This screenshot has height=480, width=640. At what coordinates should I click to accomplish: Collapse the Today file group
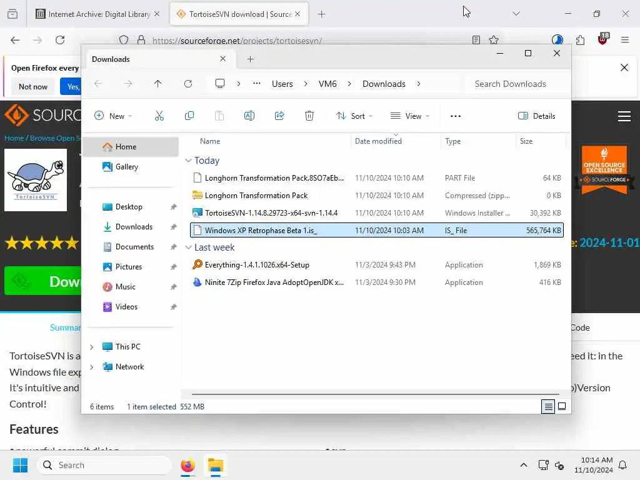(188, 161)
